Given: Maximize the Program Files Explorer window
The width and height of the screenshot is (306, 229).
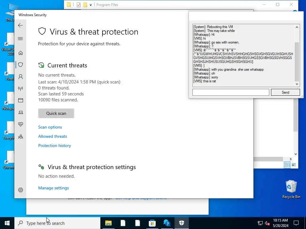Looking at the screenshot, I should point(278,4).
